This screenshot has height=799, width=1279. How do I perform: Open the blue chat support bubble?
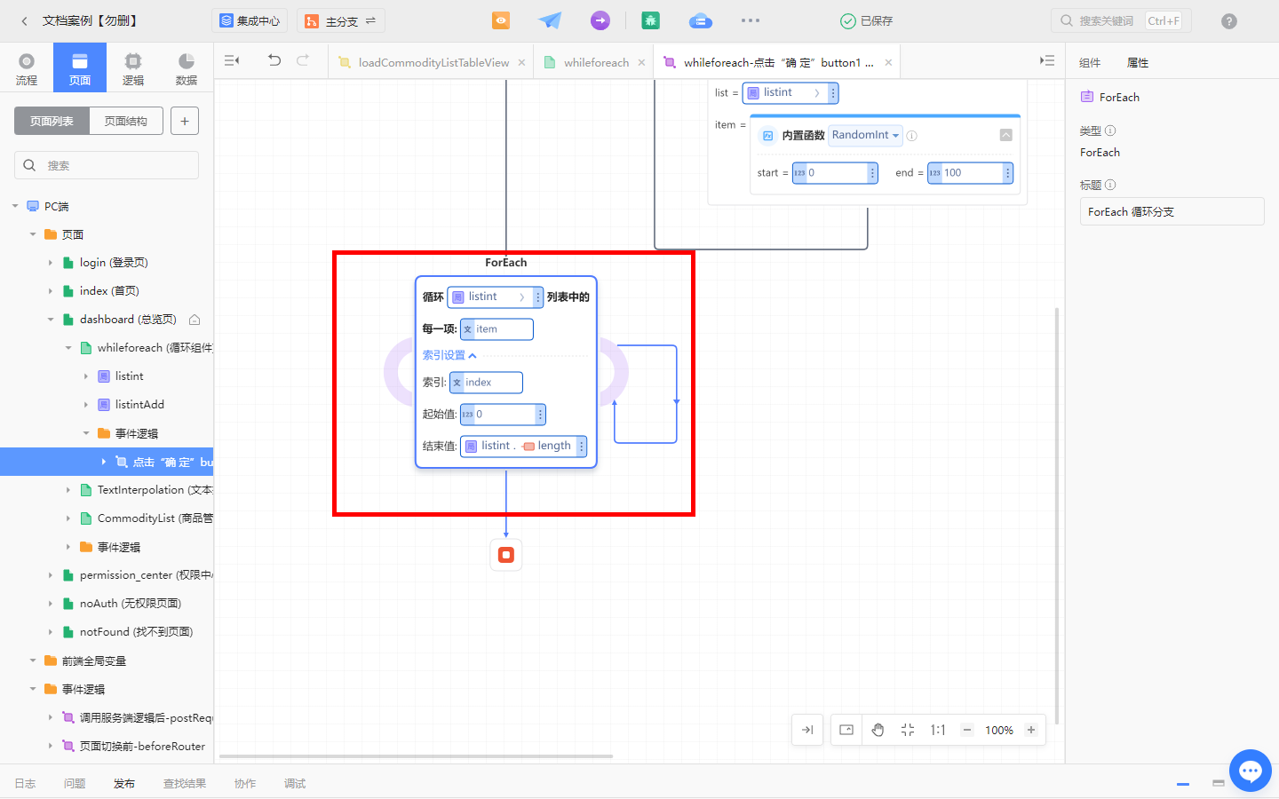pos(1251,771)
